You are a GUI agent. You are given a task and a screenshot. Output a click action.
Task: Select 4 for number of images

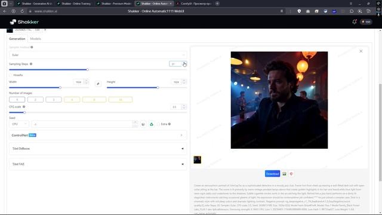point(72,100)
